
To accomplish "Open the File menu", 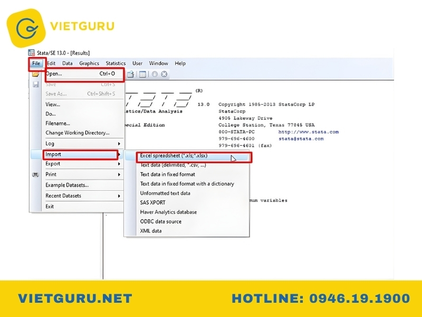I will pos(36,63).
